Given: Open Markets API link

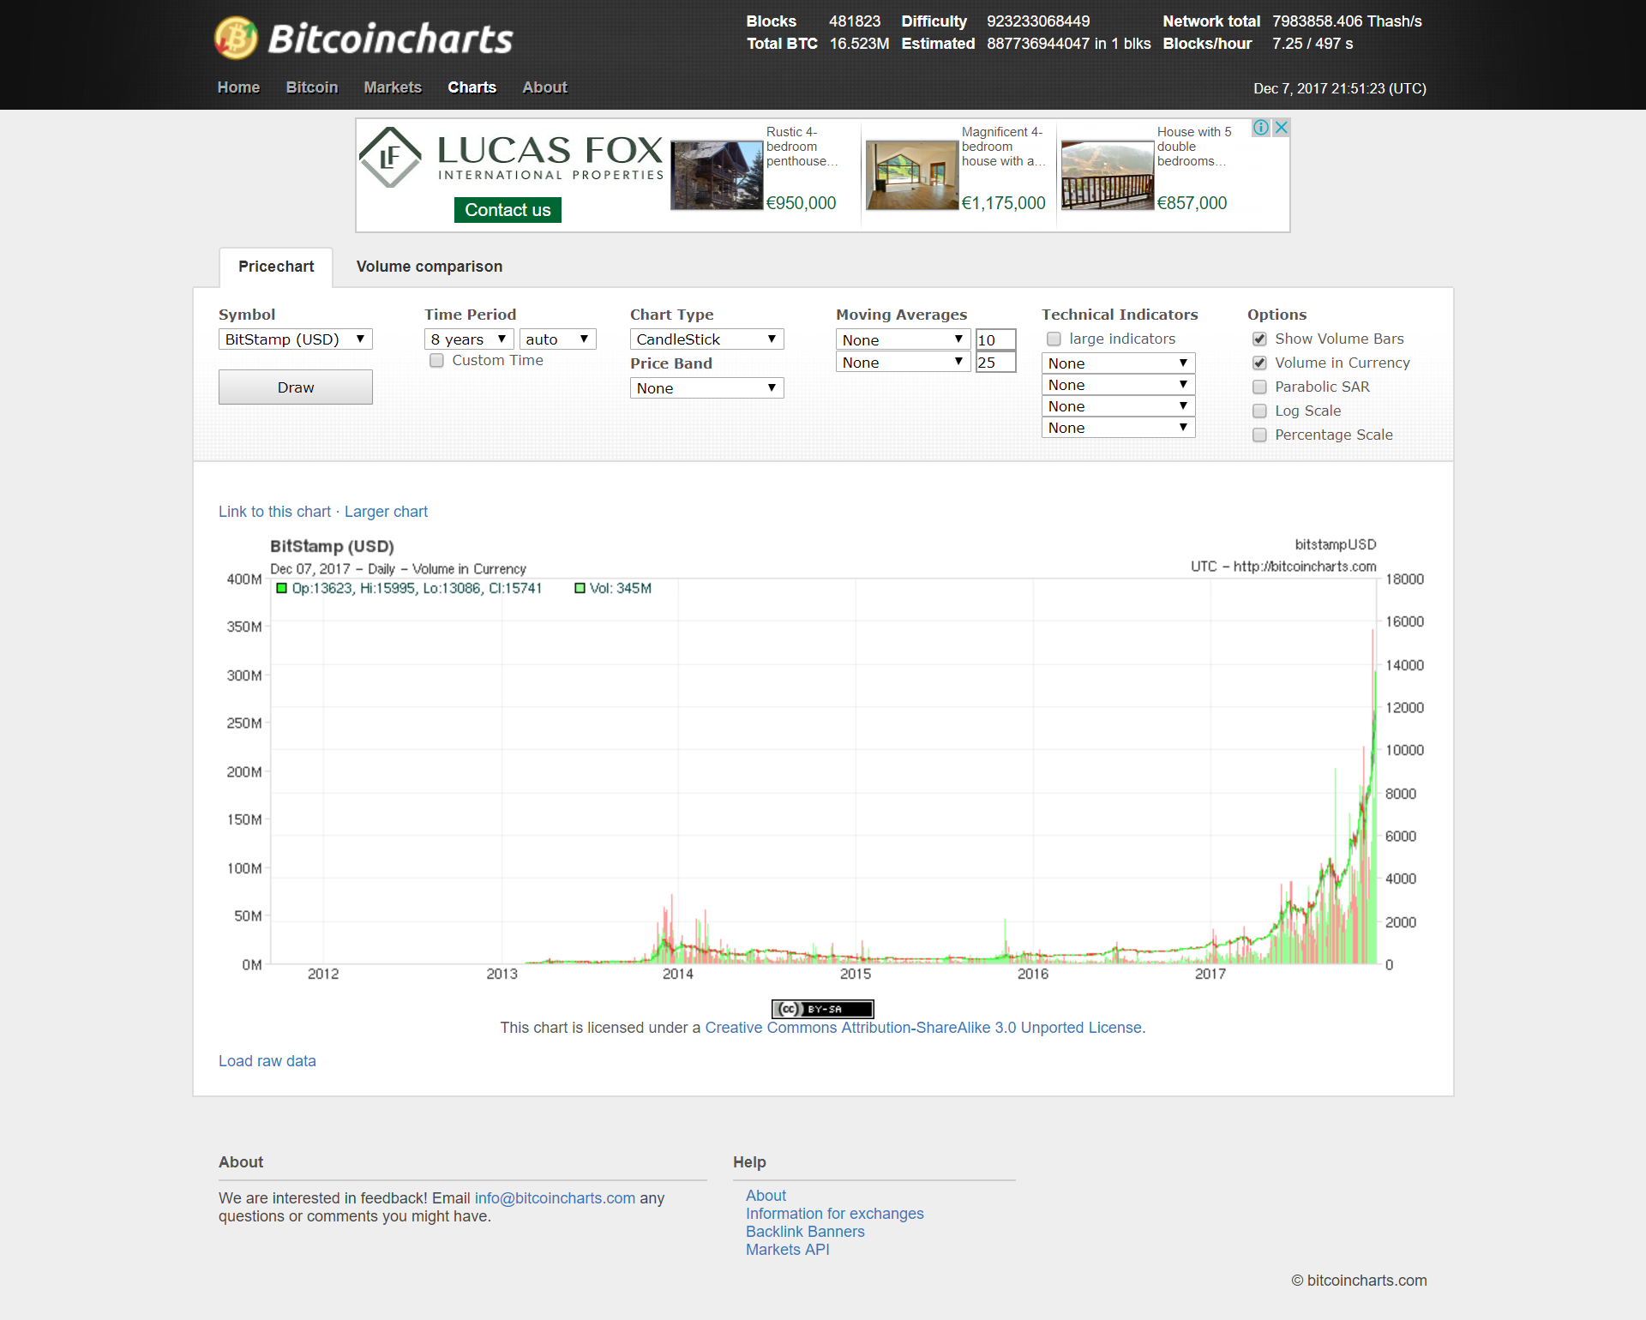Looking at the screenshot, I should tap(788, 1250).
